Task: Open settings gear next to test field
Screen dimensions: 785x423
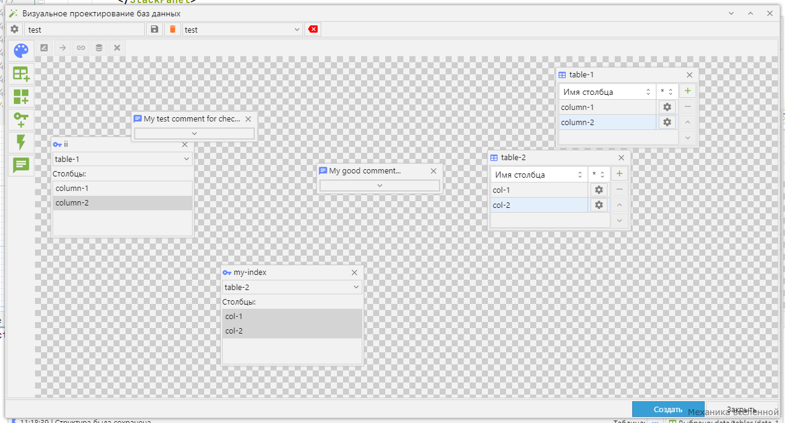Action: (x=14, y=29)
